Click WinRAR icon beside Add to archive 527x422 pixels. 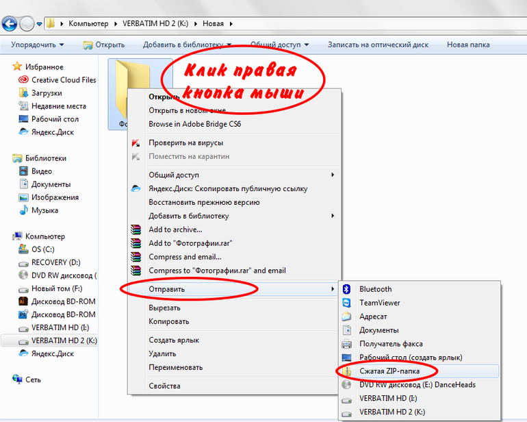tap(136, 229)
